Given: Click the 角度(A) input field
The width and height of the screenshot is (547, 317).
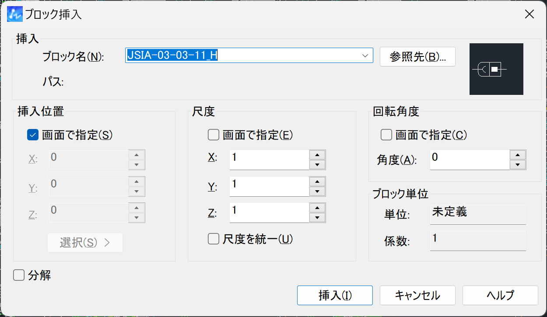Looking at the screenshot, I should 469,160.
